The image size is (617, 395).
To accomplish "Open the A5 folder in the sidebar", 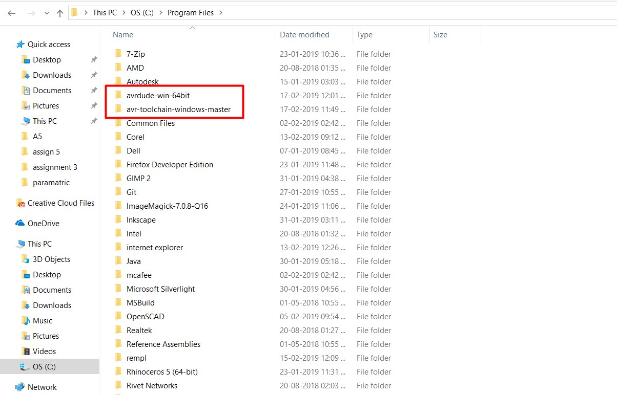I will pyautogui.click(x=37, y=137).
